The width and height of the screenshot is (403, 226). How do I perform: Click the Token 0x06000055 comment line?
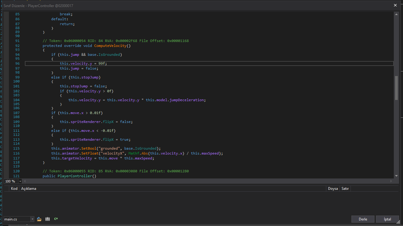[116, 171]
